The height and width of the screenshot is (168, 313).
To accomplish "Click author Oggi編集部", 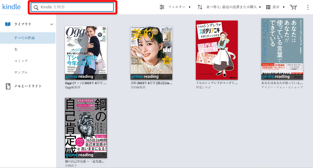I will pos(73,87).
